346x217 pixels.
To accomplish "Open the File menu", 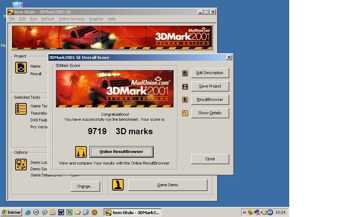I will 12,19.
